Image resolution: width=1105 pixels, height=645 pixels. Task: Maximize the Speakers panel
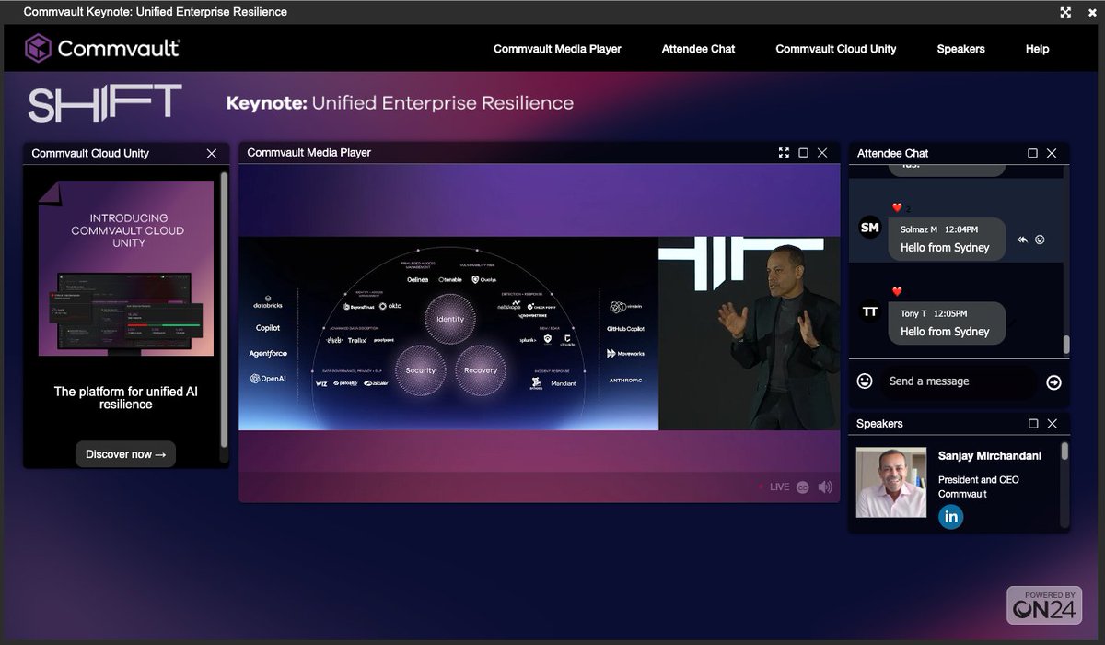pyautogui.click(x=1032, y=424)
